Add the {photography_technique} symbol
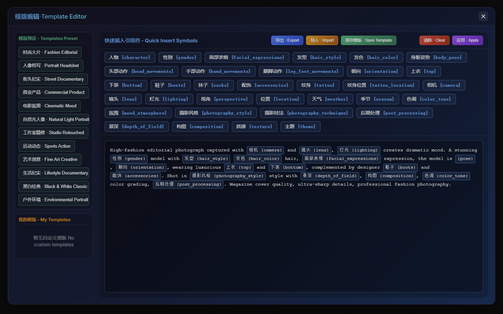This screenshot has width=503, height=314. 307,113
